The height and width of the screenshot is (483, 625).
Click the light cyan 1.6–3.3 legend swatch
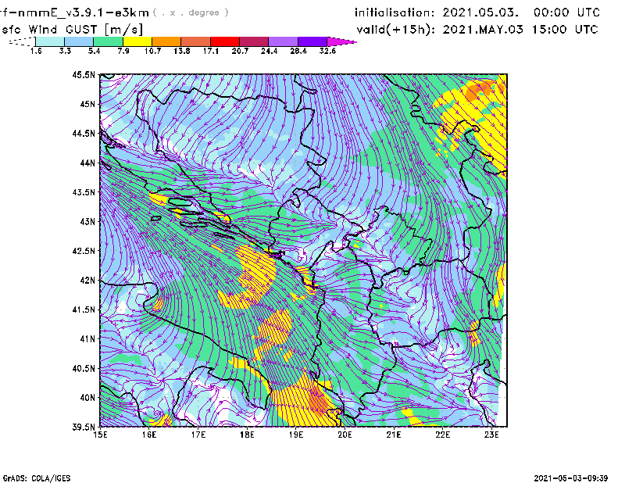pos(50,41)
